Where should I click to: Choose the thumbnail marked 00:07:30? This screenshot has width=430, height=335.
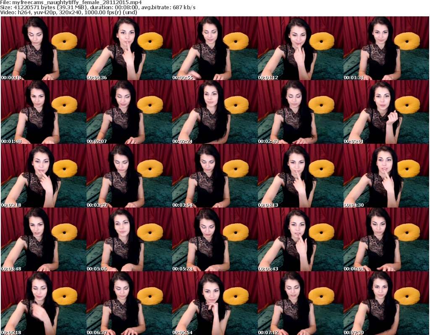point(386,303)
